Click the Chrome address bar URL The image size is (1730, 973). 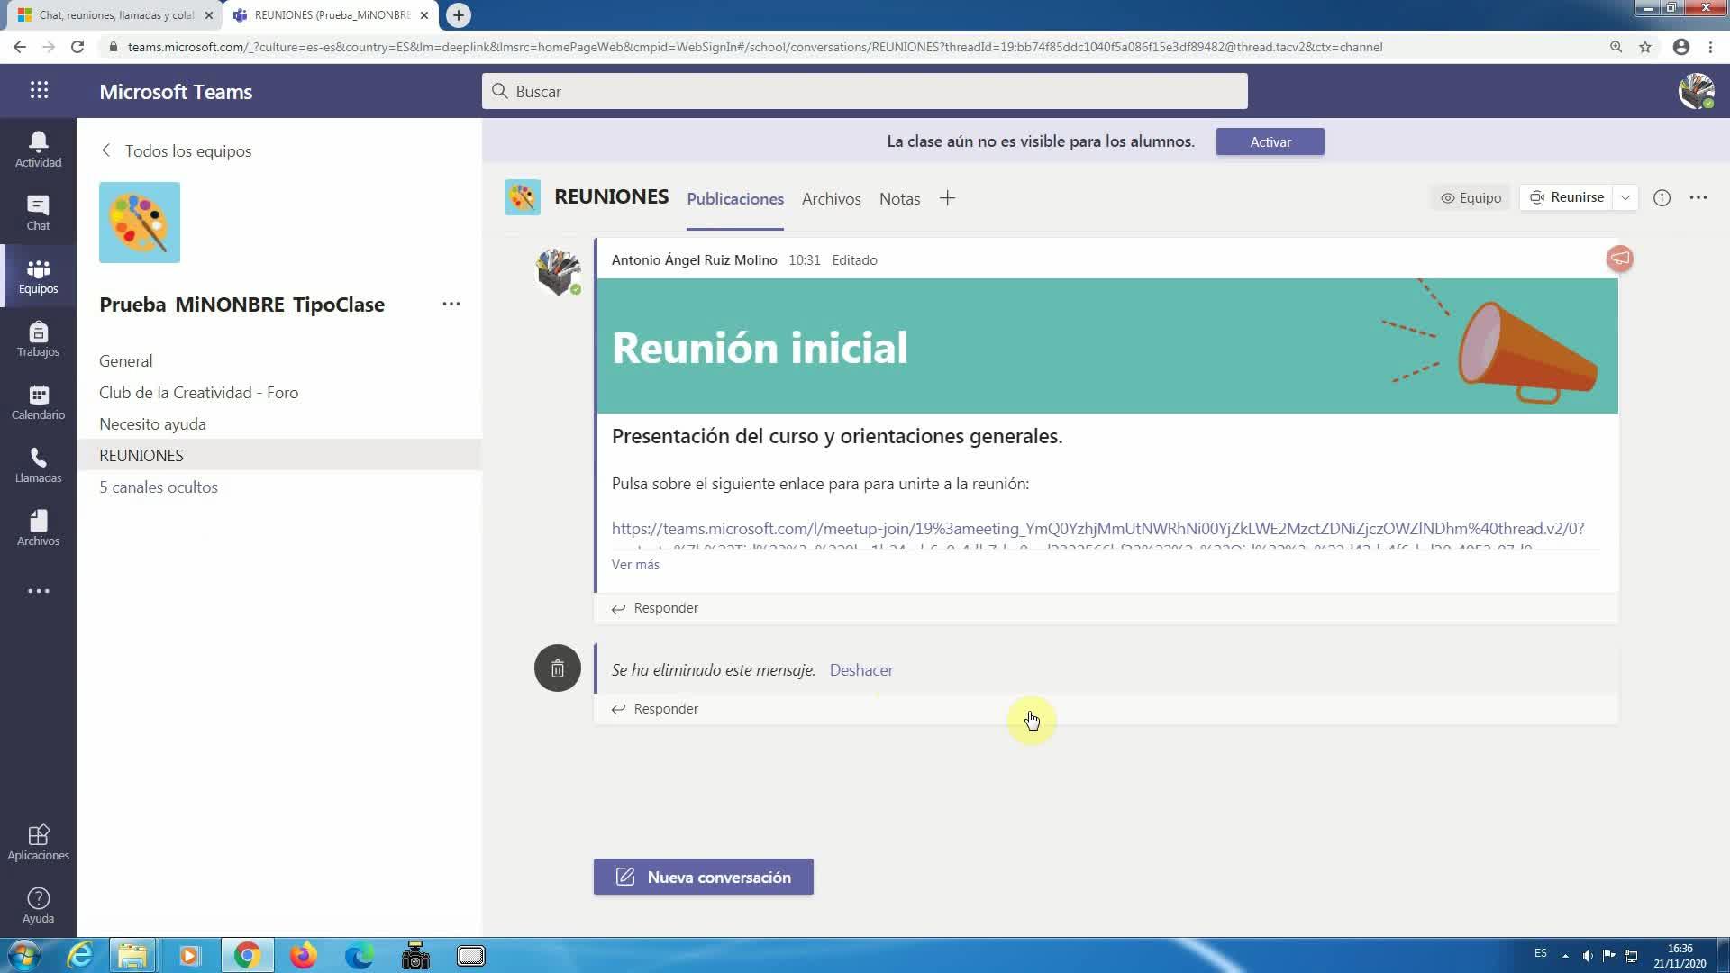click(755, 47)
